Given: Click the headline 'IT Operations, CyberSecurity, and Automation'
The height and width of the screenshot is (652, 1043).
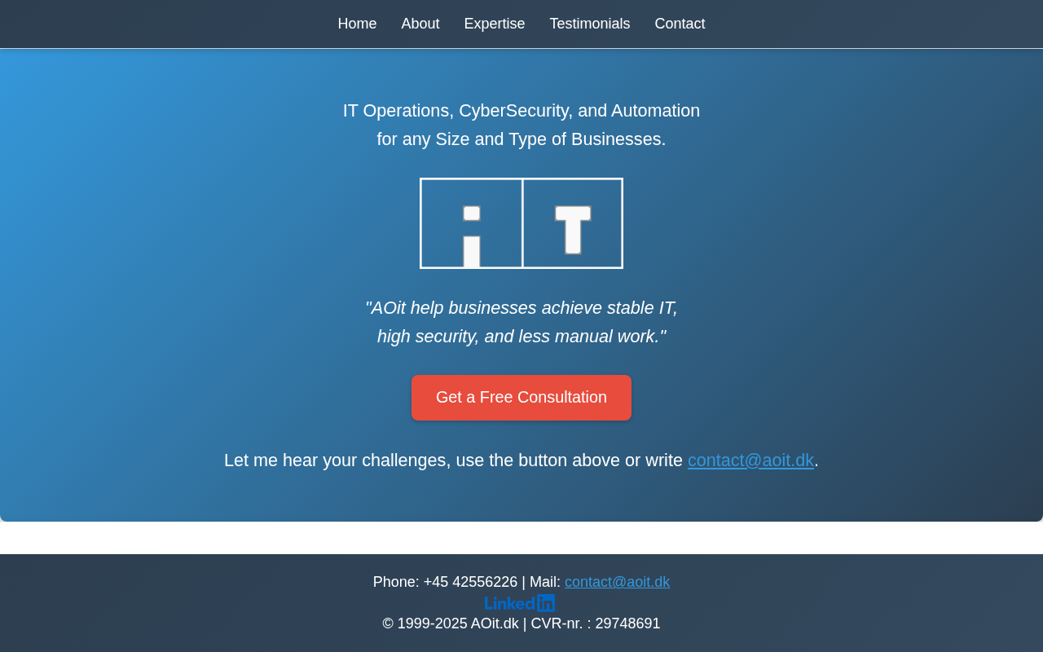Looking at the screenshot, I should click(521, 111).
